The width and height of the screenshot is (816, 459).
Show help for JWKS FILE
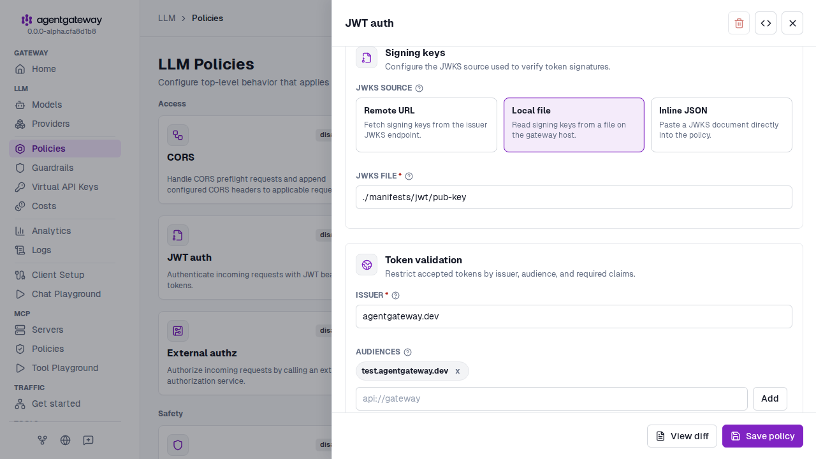point(409,176)
